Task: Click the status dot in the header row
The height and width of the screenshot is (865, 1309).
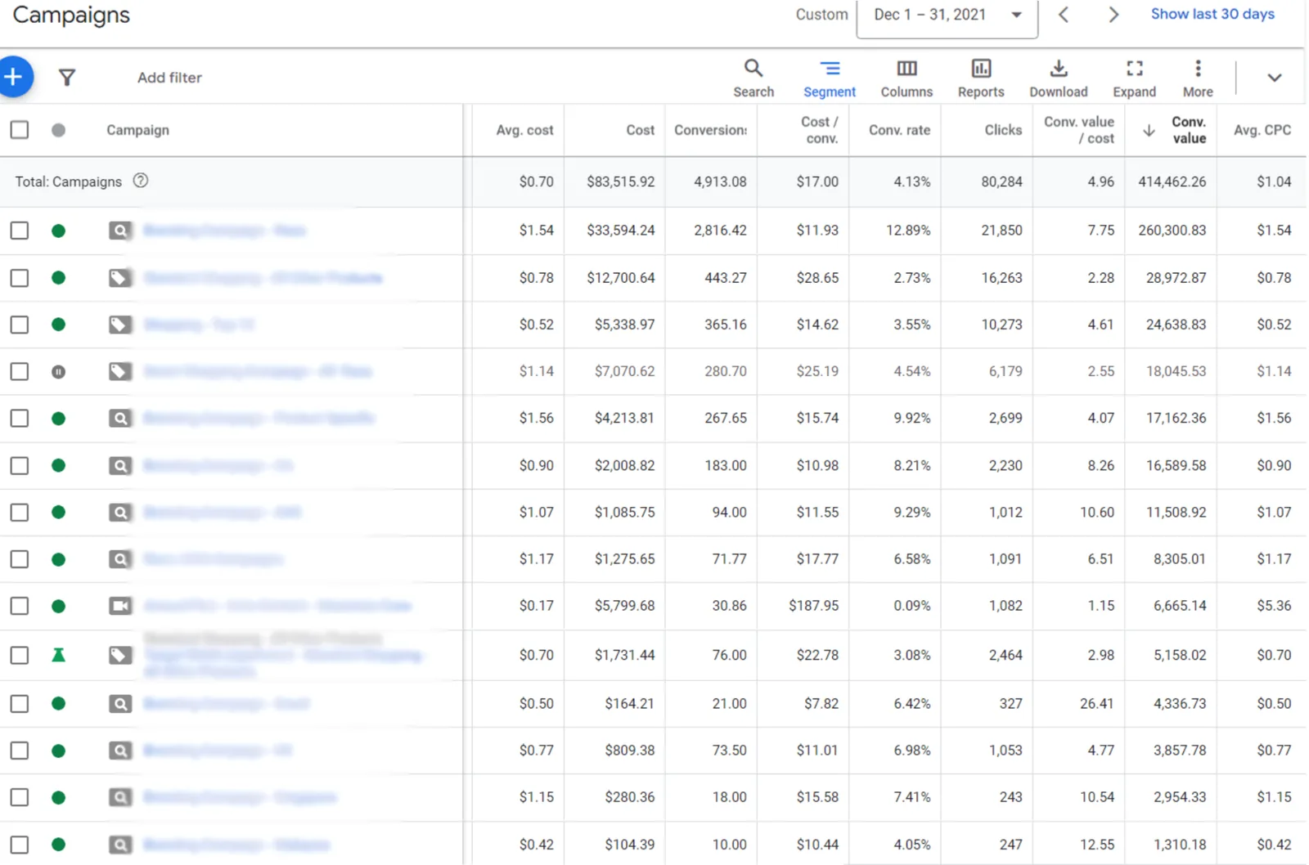Action: (x=58, y=130)
